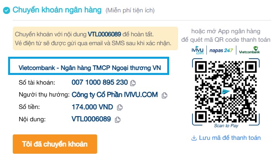Click the QR code payment image
This screenshot has width=276, height=163.
[x=226, y=92]
